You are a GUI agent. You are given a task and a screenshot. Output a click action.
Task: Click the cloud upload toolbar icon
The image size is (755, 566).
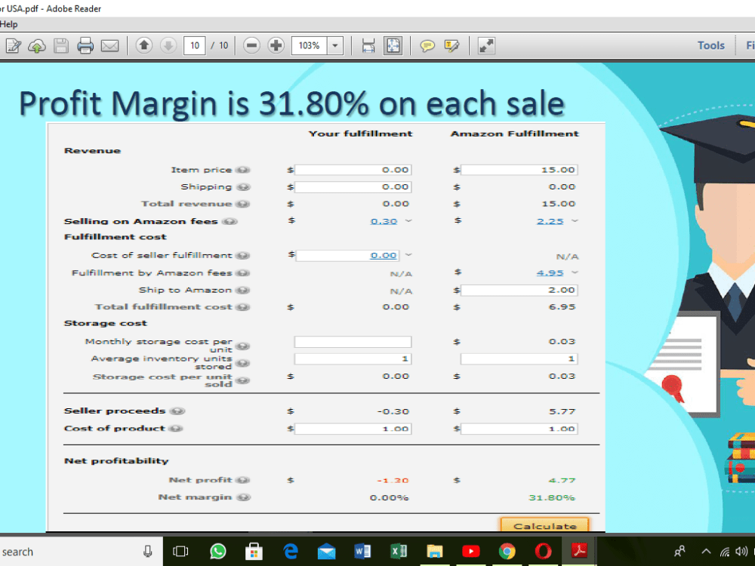point(37,46)
